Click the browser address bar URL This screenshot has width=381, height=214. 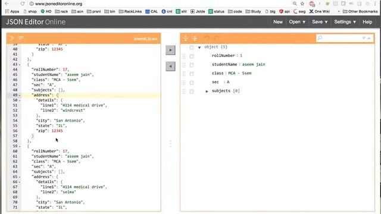coord(58,4)
